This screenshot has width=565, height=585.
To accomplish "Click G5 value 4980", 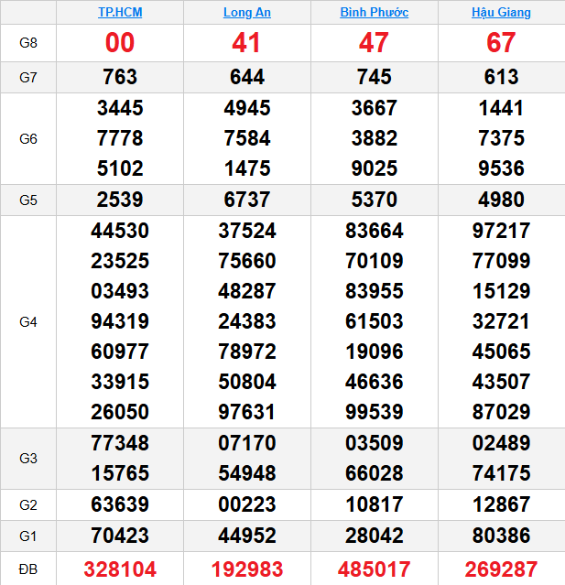I will (x=501, y=200).
